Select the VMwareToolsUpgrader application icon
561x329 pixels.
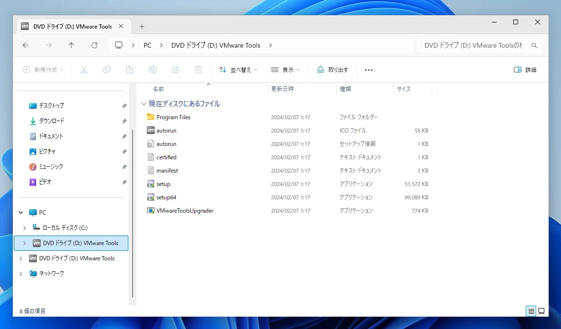point(151,211)
